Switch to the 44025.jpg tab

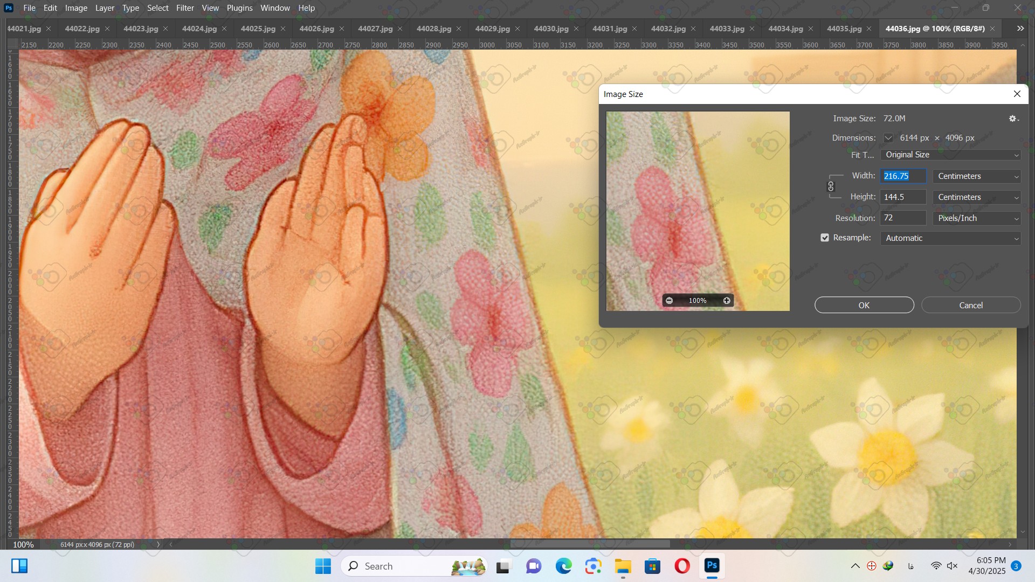[258, 29]
